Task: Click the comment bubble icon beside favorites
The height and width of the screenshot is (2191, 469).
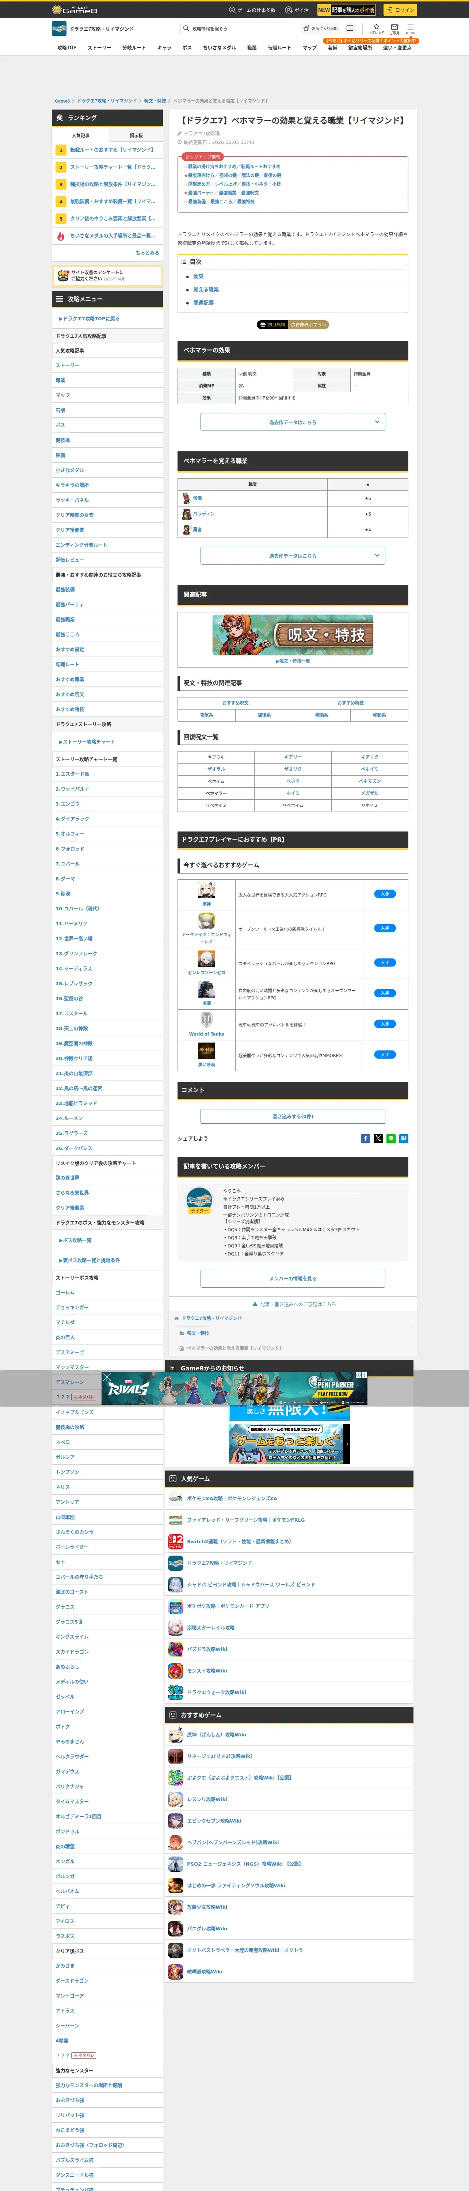Action: click(350, 28)
